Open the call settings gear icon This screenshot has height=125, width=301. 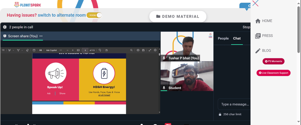tap(5, 27)
